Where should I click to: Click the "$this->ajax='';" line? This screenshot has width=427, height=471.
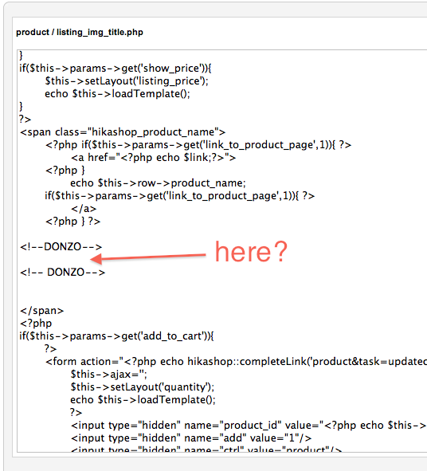(108, 375)
